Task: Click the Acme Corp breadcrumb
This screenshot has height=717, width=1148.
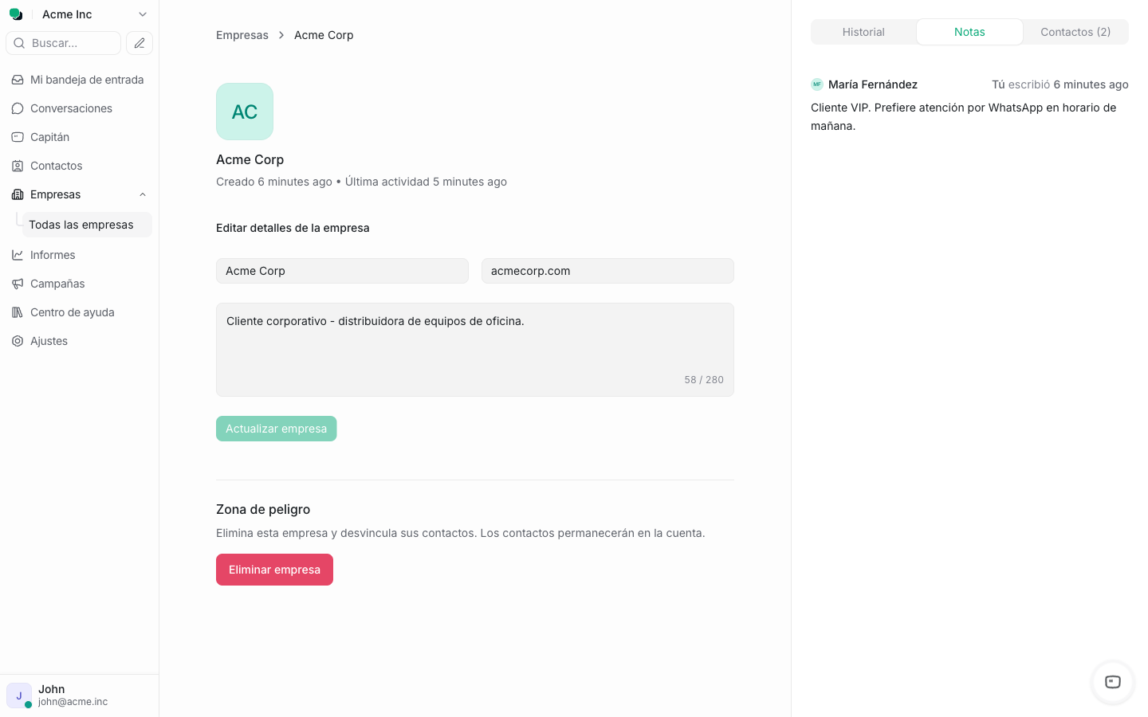Action: point(324,35)
